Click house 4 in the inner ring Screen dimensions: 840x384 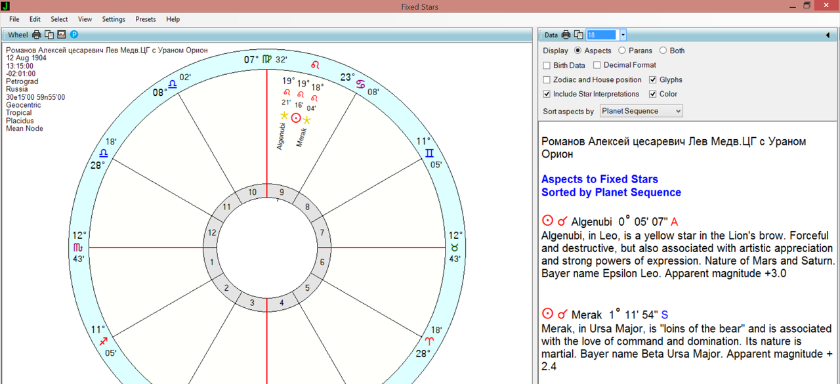[282, 303]
